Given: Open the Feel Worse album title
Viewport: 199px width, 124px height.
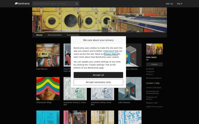Looking at the screenshot, I should point(42,69).
